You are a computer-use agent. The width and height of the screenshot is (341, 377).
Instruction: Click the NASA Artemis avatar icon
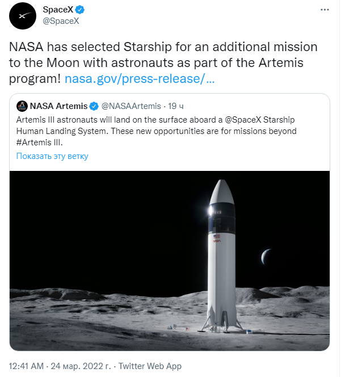click(x=22, y=106)
